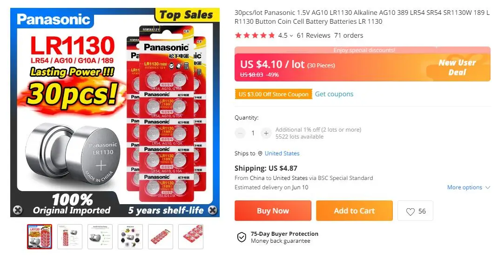This screenshot has width=498, height=266.
Task: Decrease quantity with the minus button
Action: click(240, 133)
